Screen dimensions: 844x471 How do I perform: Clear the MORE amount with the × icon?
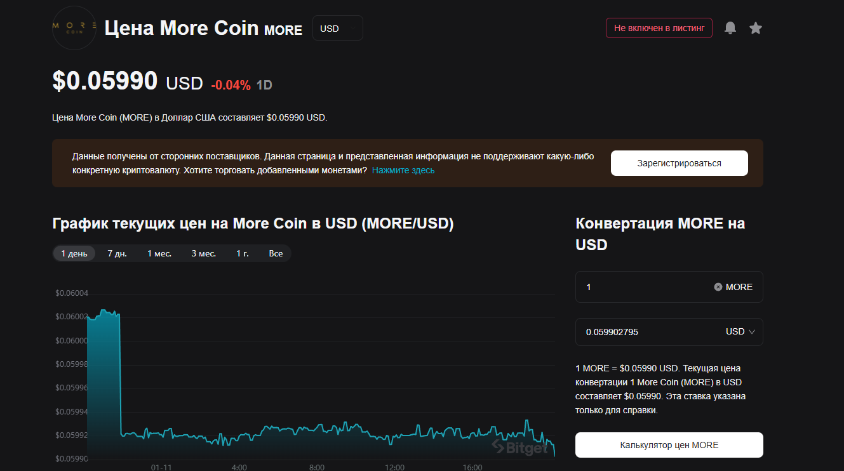click(x=717, y=287)
